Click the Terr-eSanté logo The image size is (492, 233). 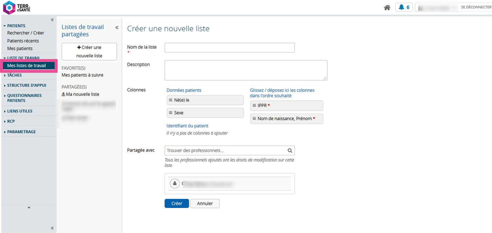coord(17,8)
